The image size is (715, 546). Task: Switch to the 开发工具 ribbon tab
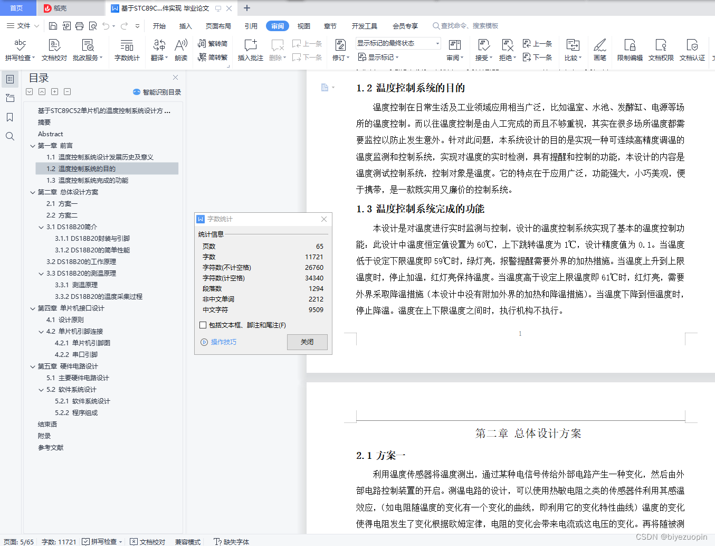365,26
